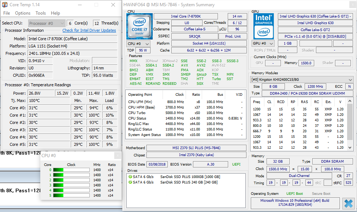The image size is (357, 212).
Task: Click the Tj. Max value 100°C
Action: click(49, 101)
